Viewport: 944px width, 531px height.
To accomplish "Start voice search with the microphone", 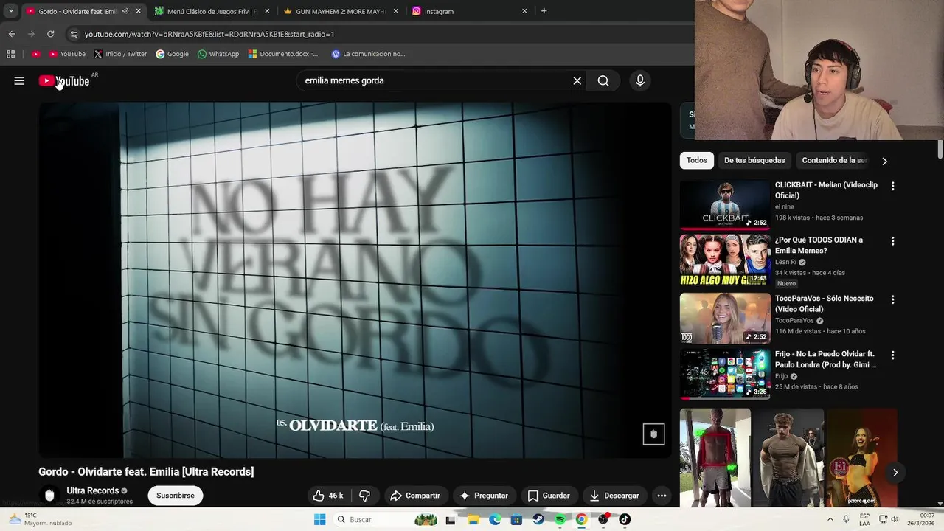I will click(x=640, y=81).
